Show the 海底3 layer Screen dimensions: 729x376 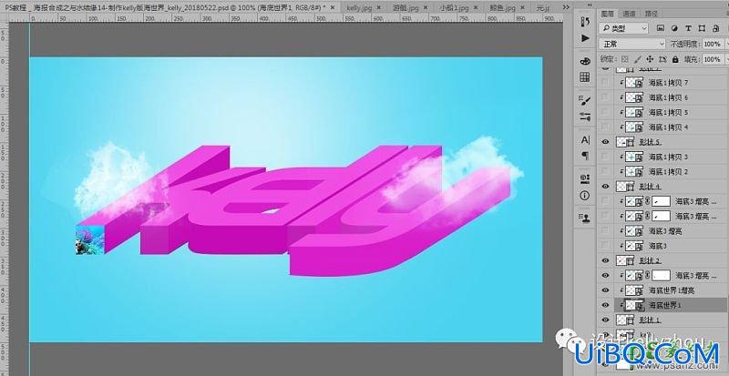point(605,246)
